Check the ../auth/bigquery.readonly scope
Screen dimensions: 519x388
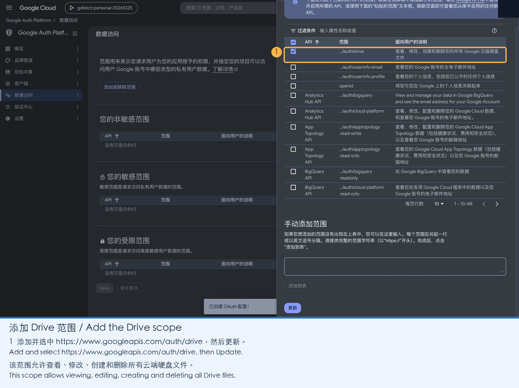tap(293, 171)
